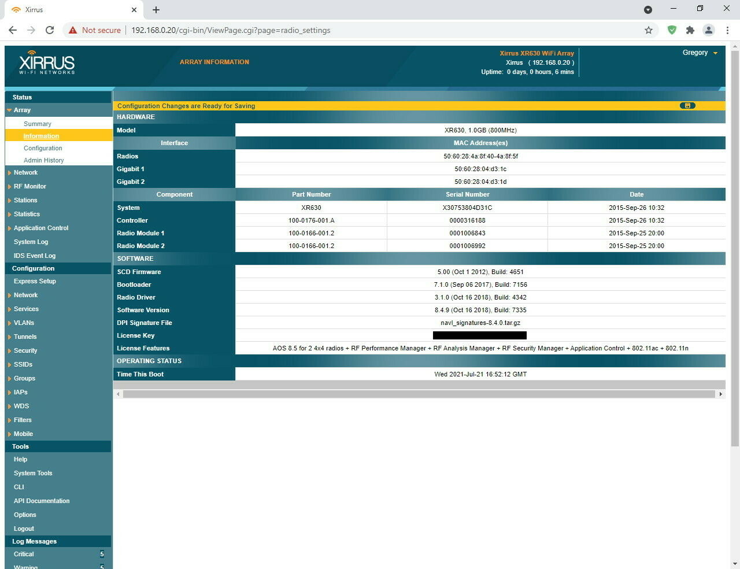Click the DPI Signature File name

(x=480, y=323)
